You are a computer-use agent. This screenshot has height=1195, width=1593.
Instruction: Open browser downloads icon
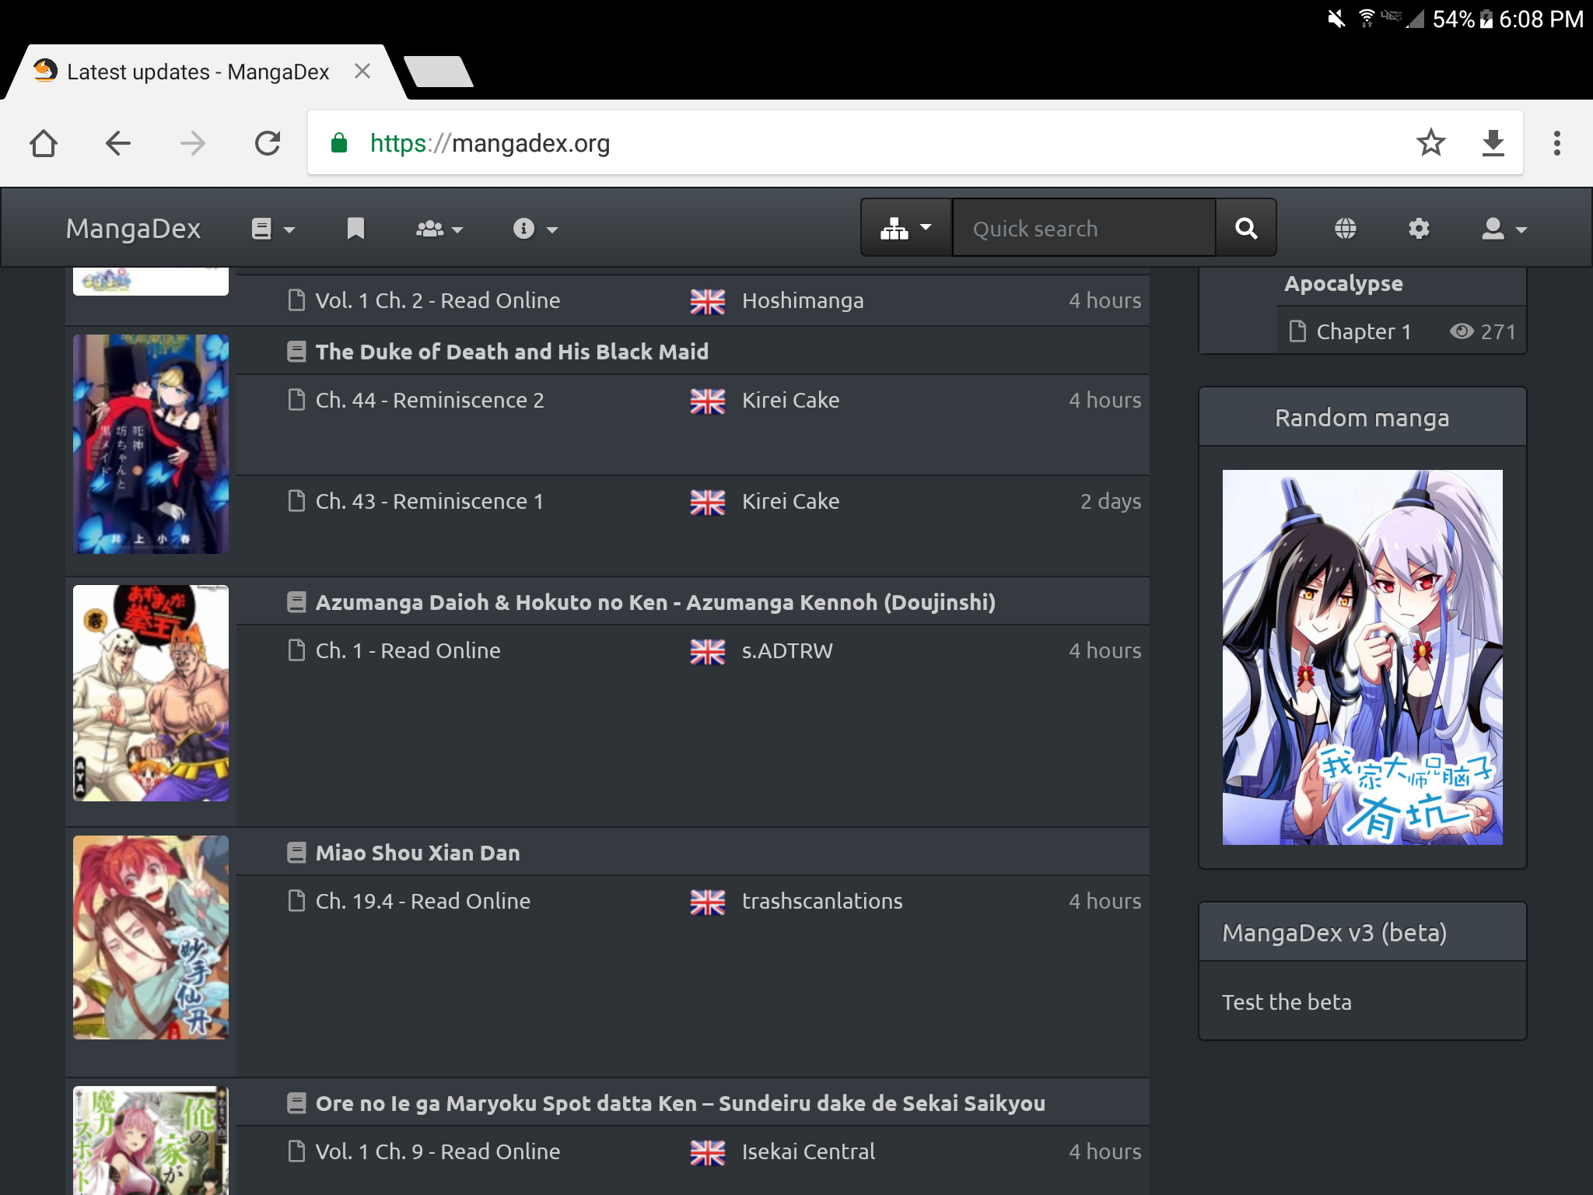tap(1493, 143)
